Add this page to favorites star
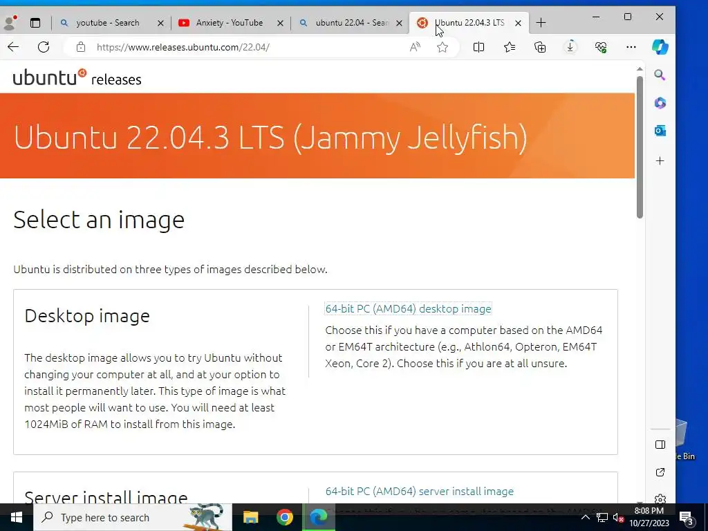This screenshot has width=708, height=531. [x=442, y=47]
